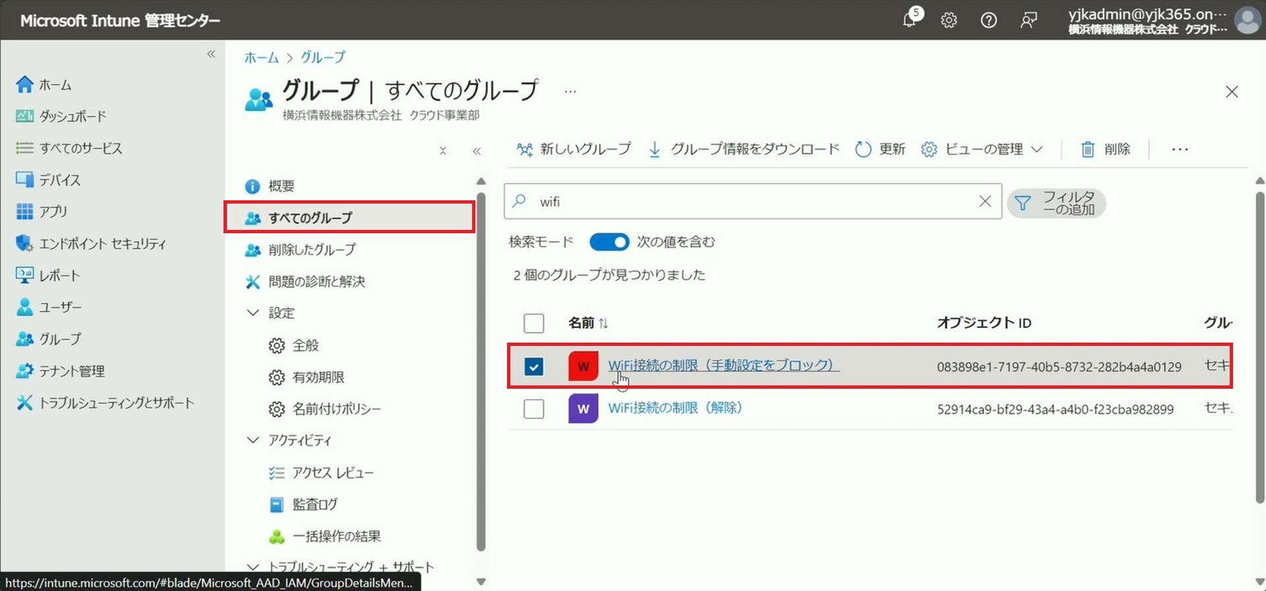Toggle the 検索モード switch

tap(609, 242)
